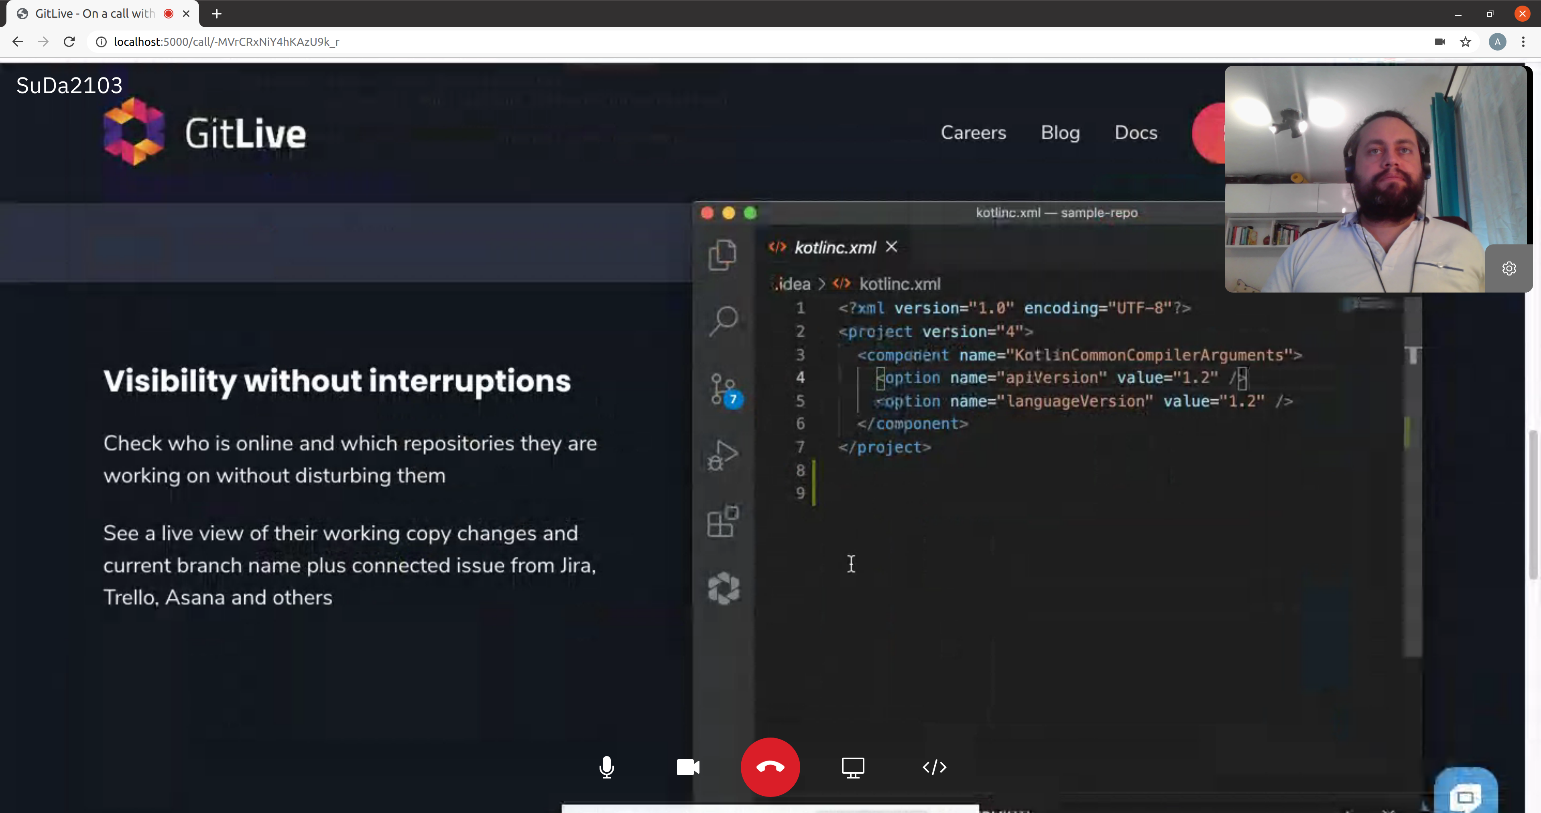Click the SuDa2103 participant name label
The width and height of the screenshot is (1541, 813).
click(69, 85)
